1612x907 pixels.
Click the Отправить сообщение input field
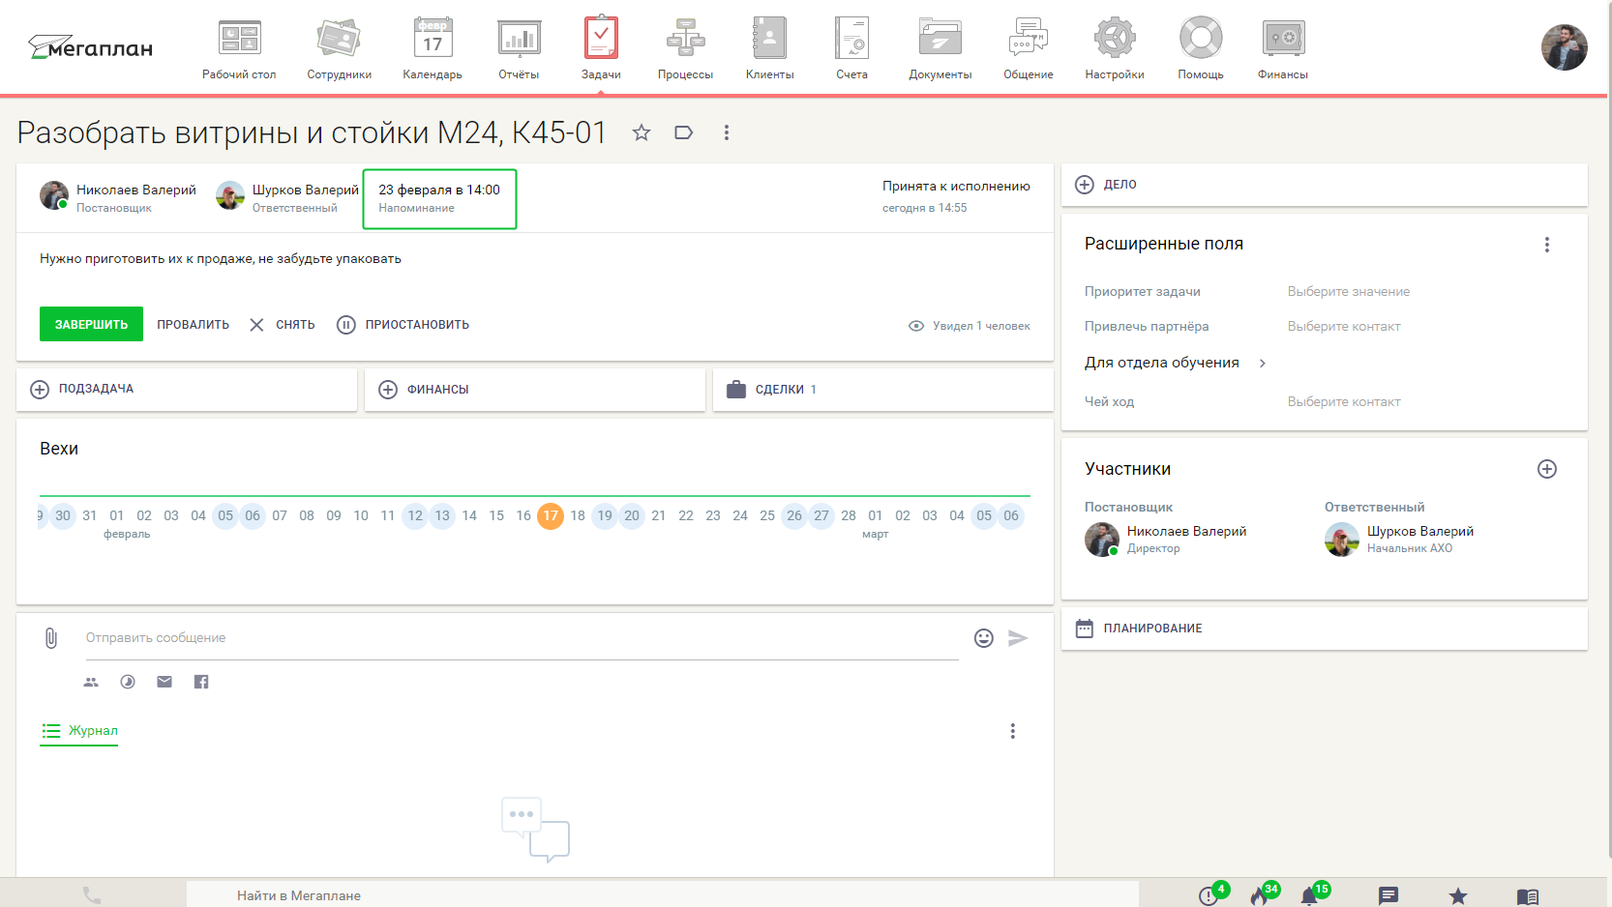tap(522, 638)
